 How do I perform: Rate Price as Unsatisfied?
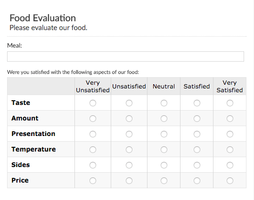tap(129, 181)
